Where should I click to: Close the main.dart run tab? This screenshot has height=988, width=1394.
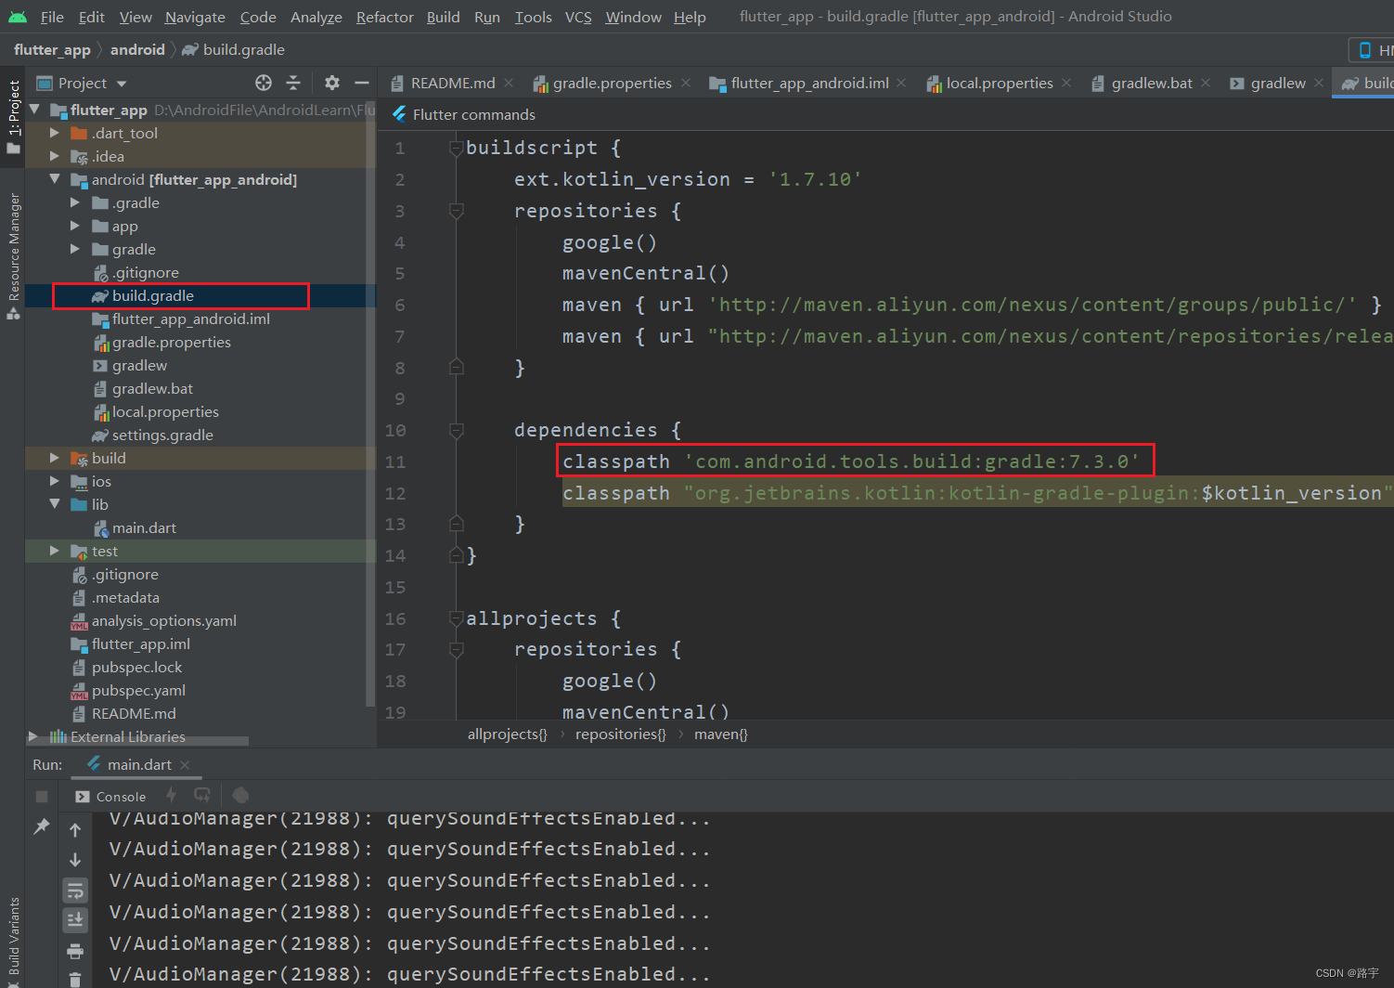pos(185,764)
